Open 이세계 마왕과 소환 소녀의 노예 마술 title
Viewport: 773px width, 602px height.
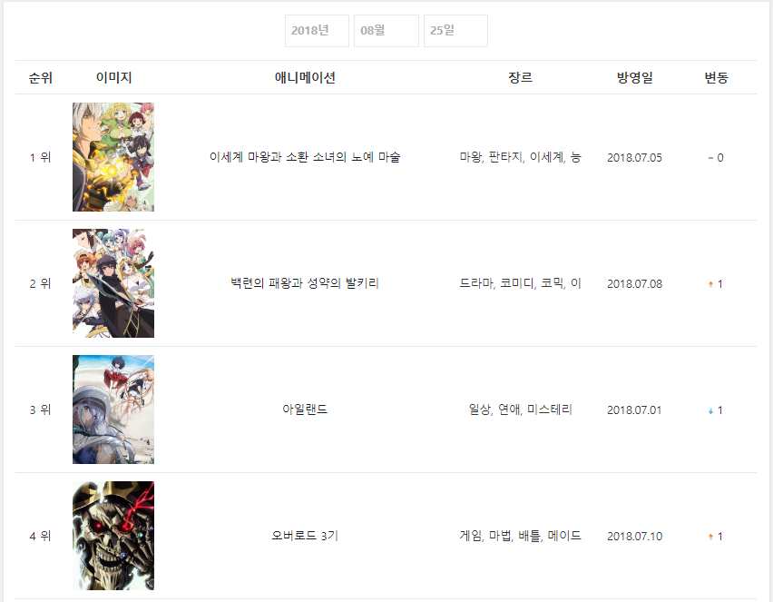305,157
